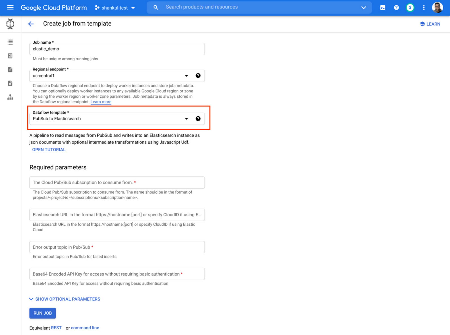Edit the Job name field elastic_demo

[x=117, y=49]
